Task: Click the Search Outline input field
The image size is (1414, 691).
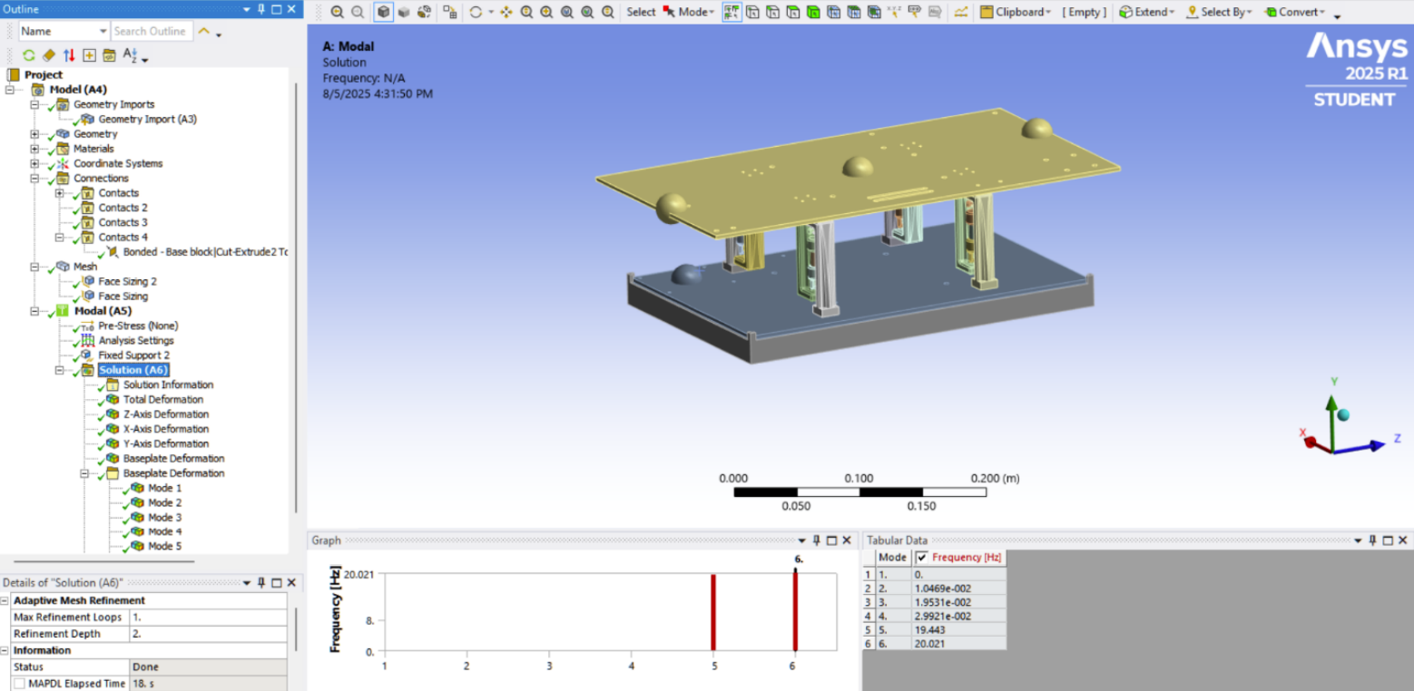Action: point(150,32)
